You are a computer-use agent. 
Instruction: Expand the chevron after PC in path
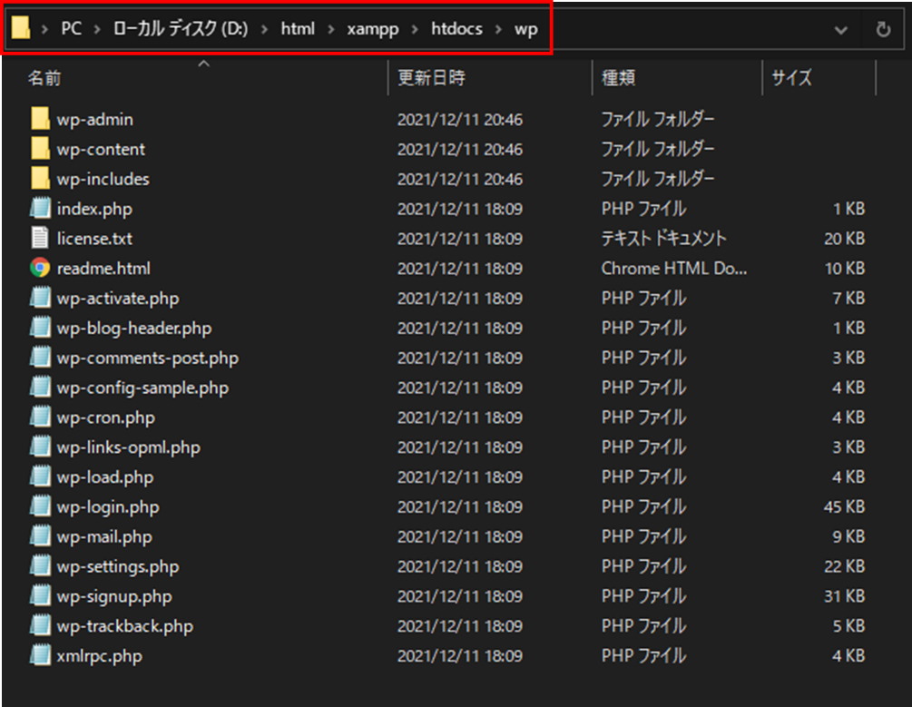click(x=96, y=29)
